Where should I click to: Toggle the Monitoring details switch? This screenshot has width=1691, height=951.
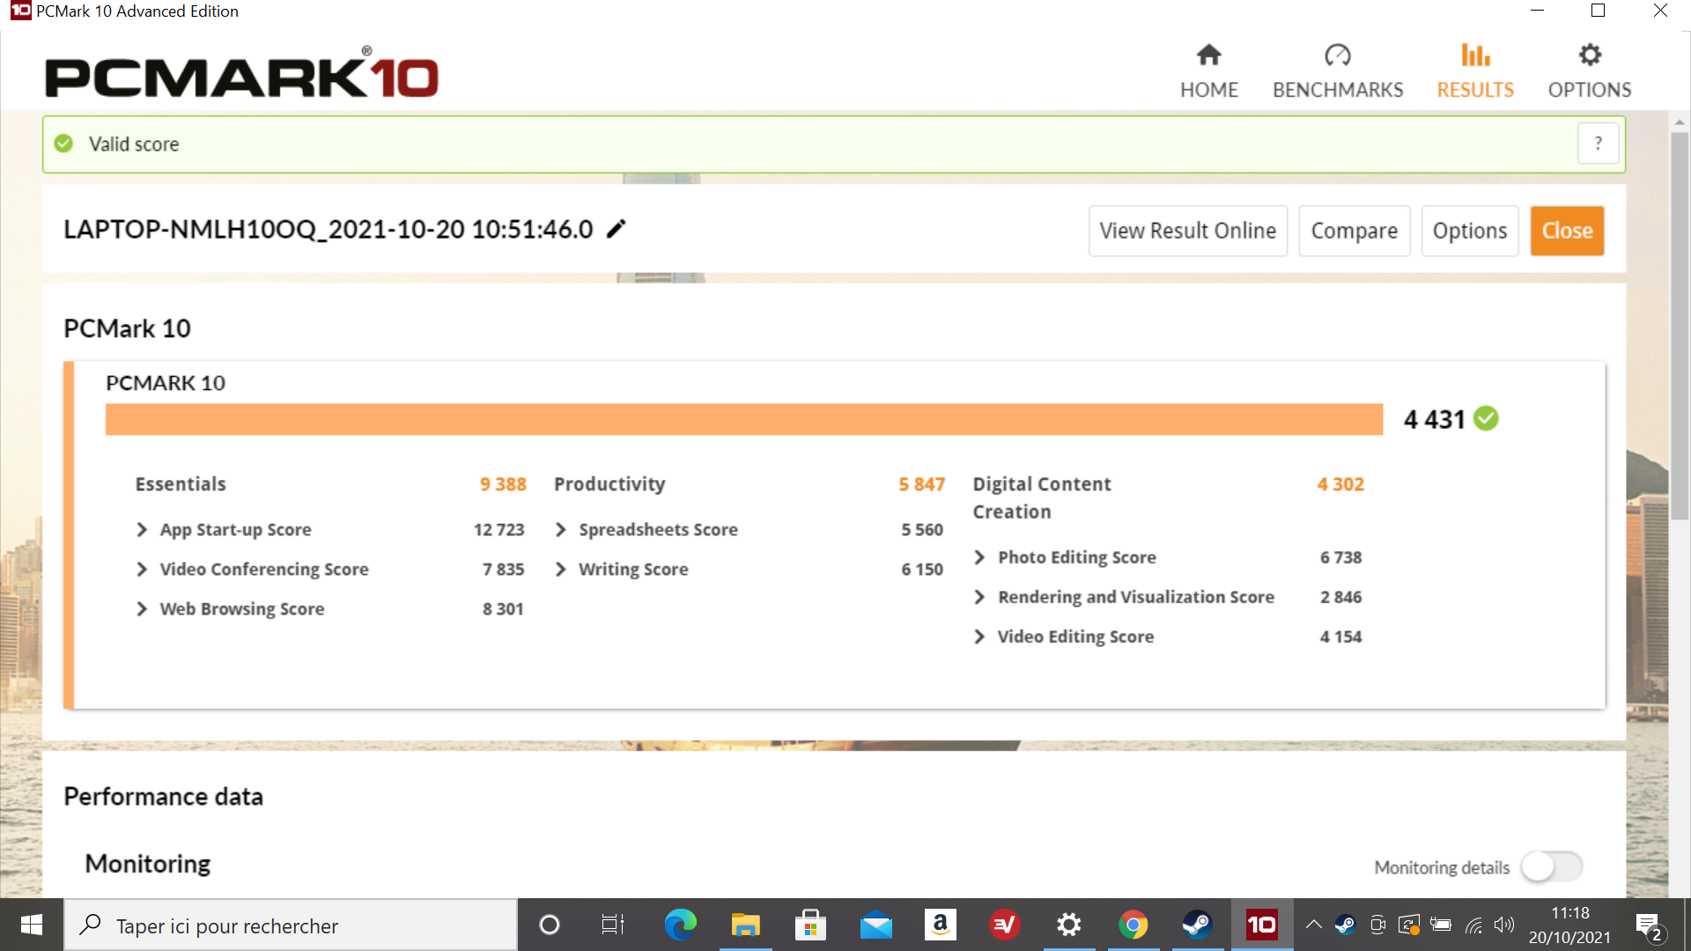coord(1552,867)
